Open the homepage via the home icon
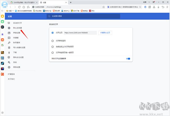The height and width of the screenshot is (116, 170). [x=24, y=7]
